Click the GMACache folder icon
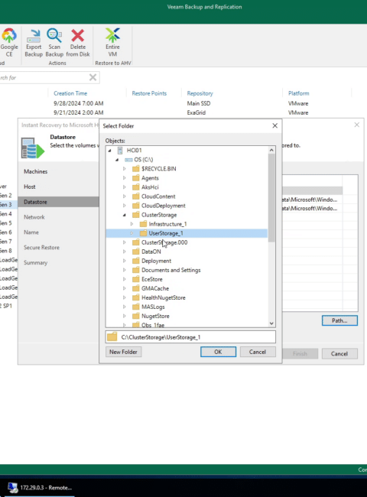 [136, 288]
